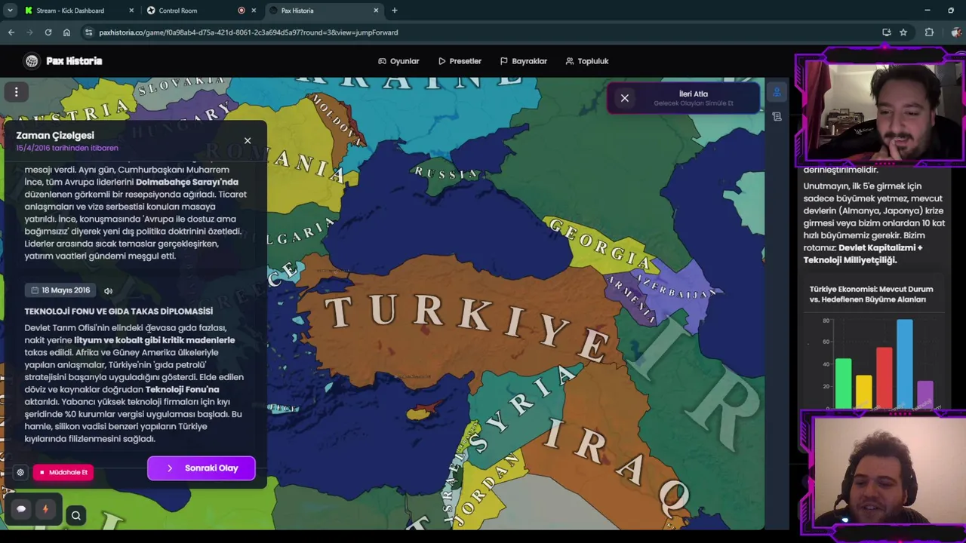Click the TEKNOLOJİ FONU VE GIDA TAKAS DİPLOMASİSİ heading
The width and height of the screenshot is (966, 543).
118,311
